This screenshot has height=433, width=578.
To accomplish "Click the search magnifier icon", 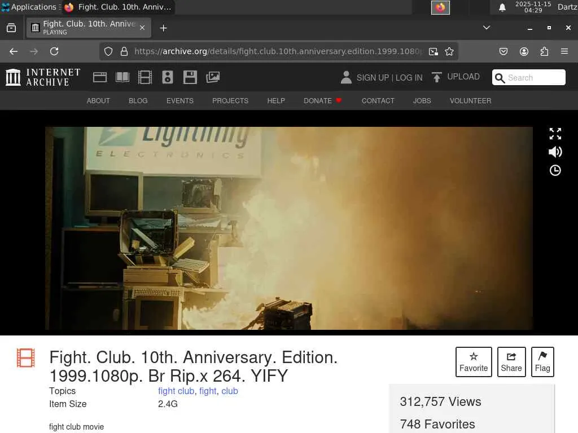I will (x=500, y=78).
